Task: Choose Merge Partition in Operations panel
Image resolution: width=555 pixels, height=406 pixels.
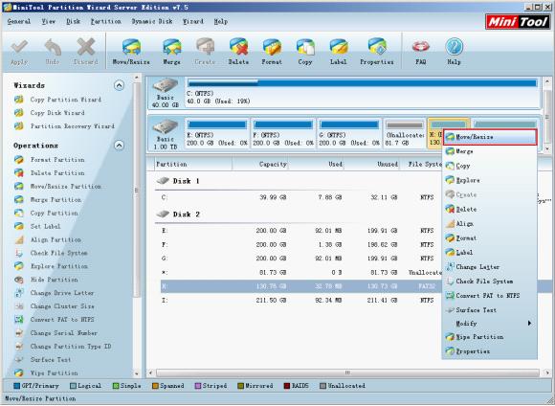Action: [48, 200]
